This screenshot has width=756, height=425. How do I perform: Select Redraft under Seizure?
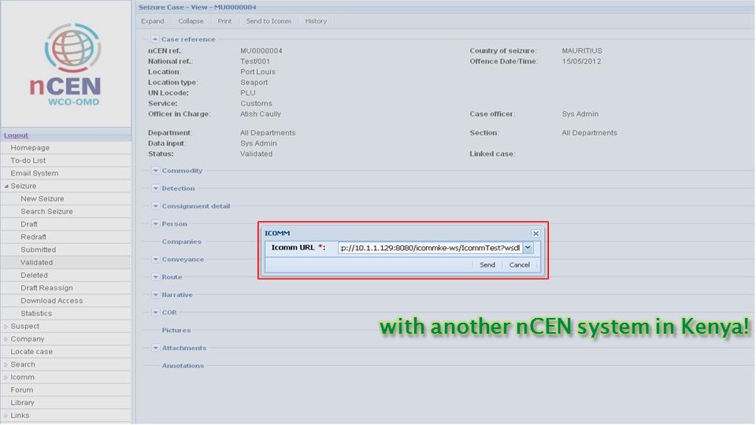coord(33,237)
